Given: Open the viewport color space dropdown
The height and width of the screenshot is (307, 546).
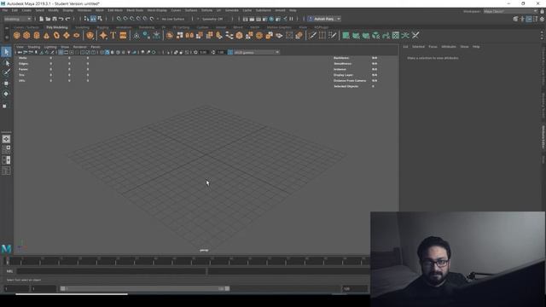Looking at the screenshot, I should pyautogui.click(x=256, y=52).
